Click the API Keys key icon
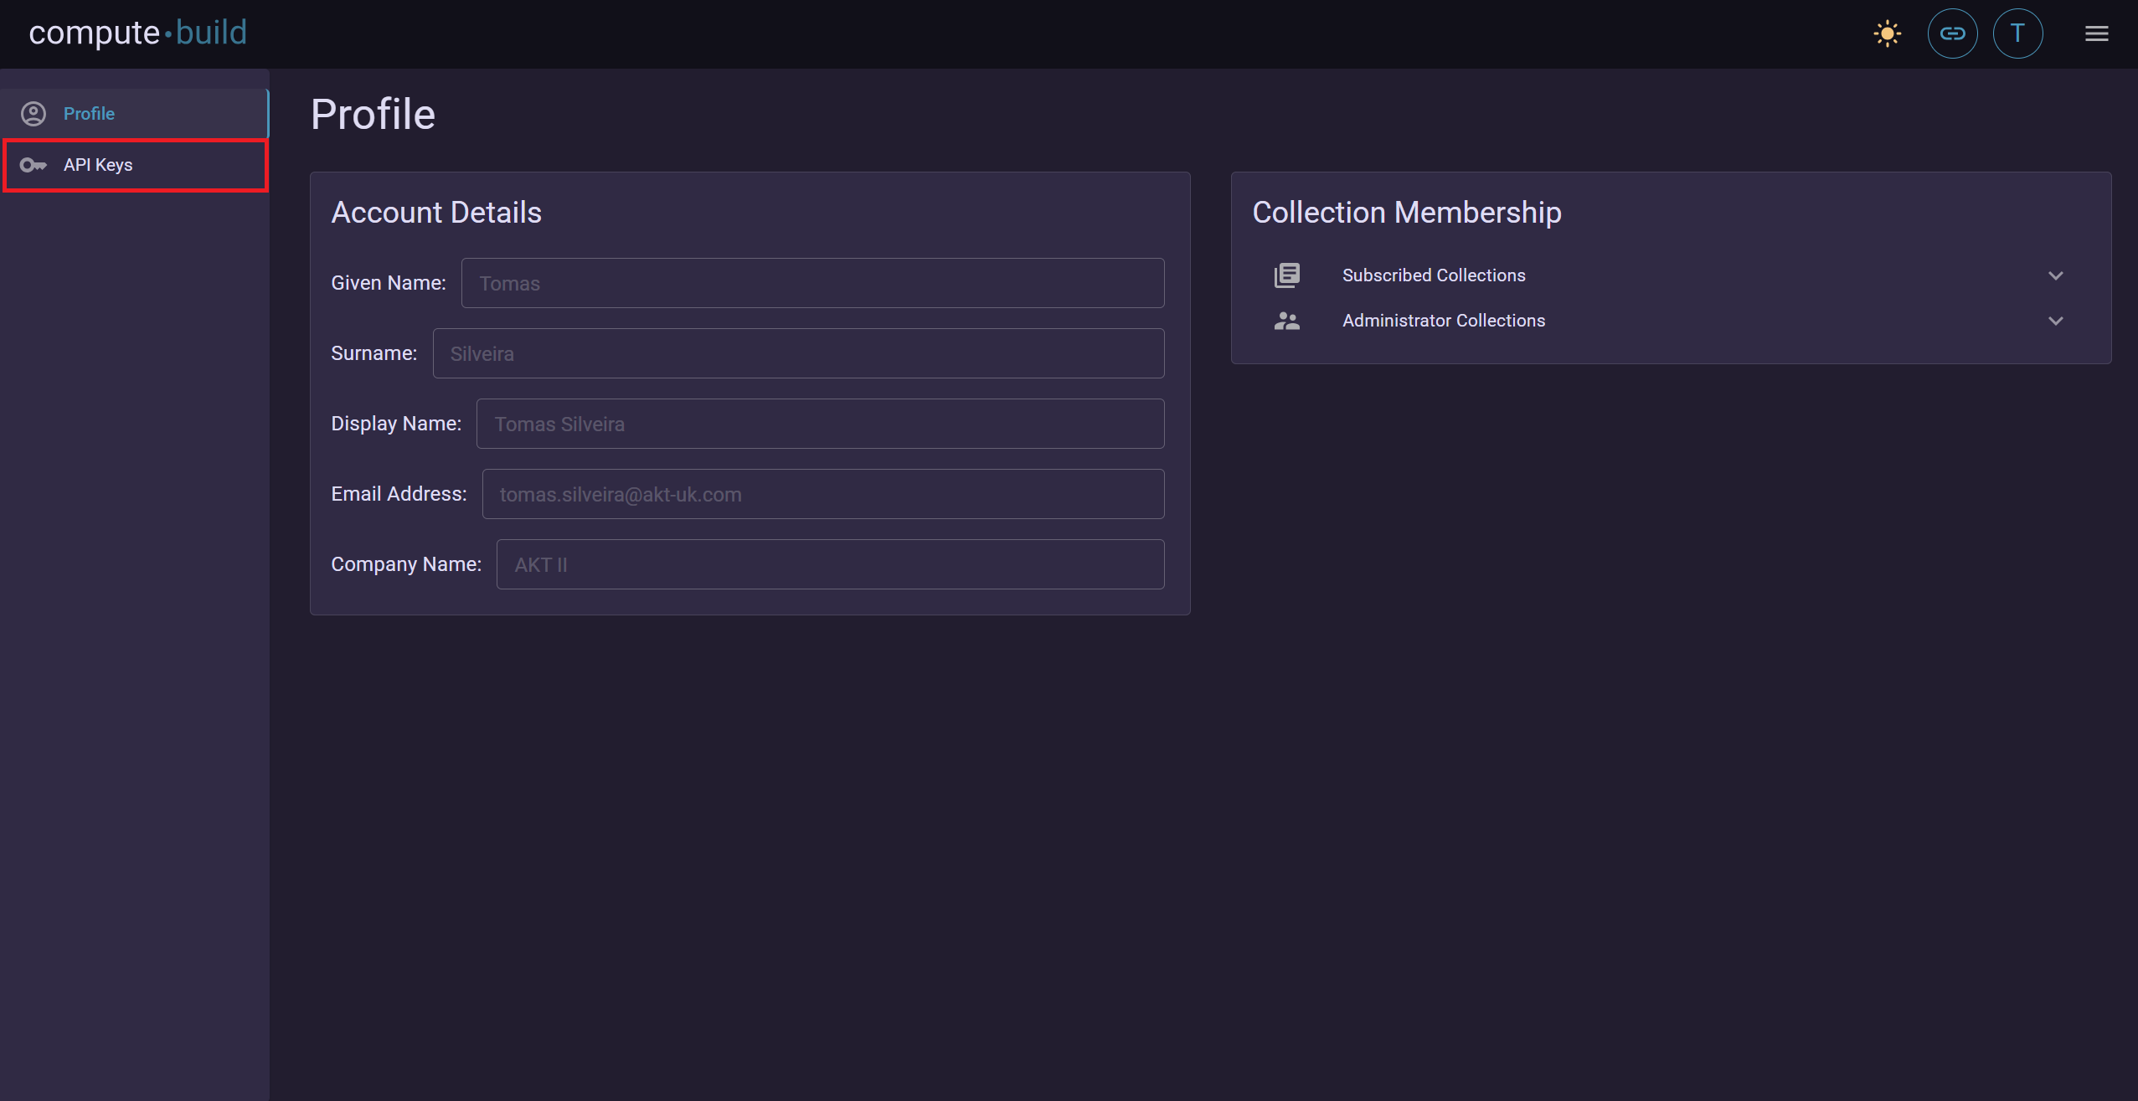 [x=34, y=165]
